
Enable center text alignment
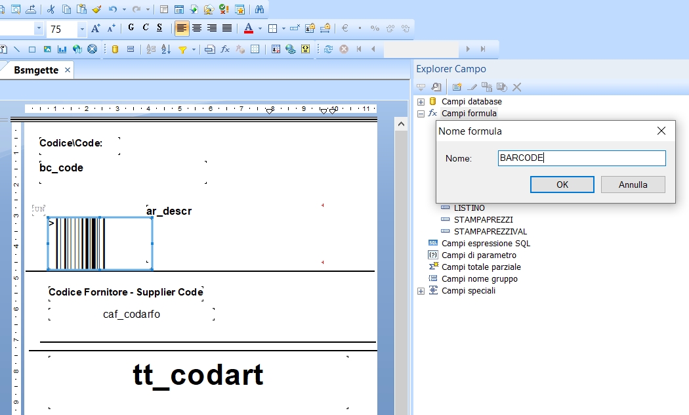[x=197, y=28]
